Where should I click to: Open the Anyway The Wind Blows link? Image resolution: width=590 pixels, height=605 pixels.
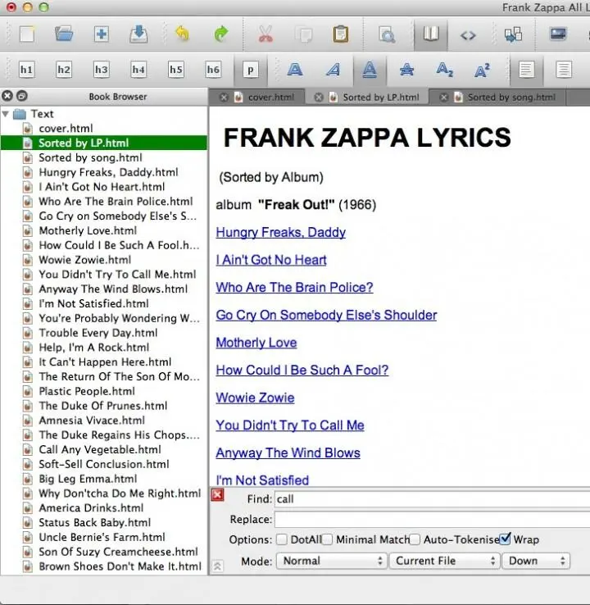point(288,453)
